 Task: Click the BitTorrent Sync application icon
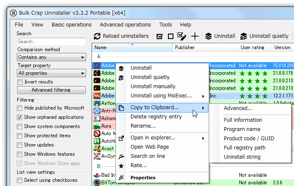[97, 183]
